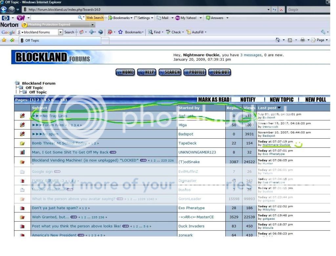Open the Norton Phishing Protection dropdown
This screenshot has height=256, width=336.
(x=93, y=25)
